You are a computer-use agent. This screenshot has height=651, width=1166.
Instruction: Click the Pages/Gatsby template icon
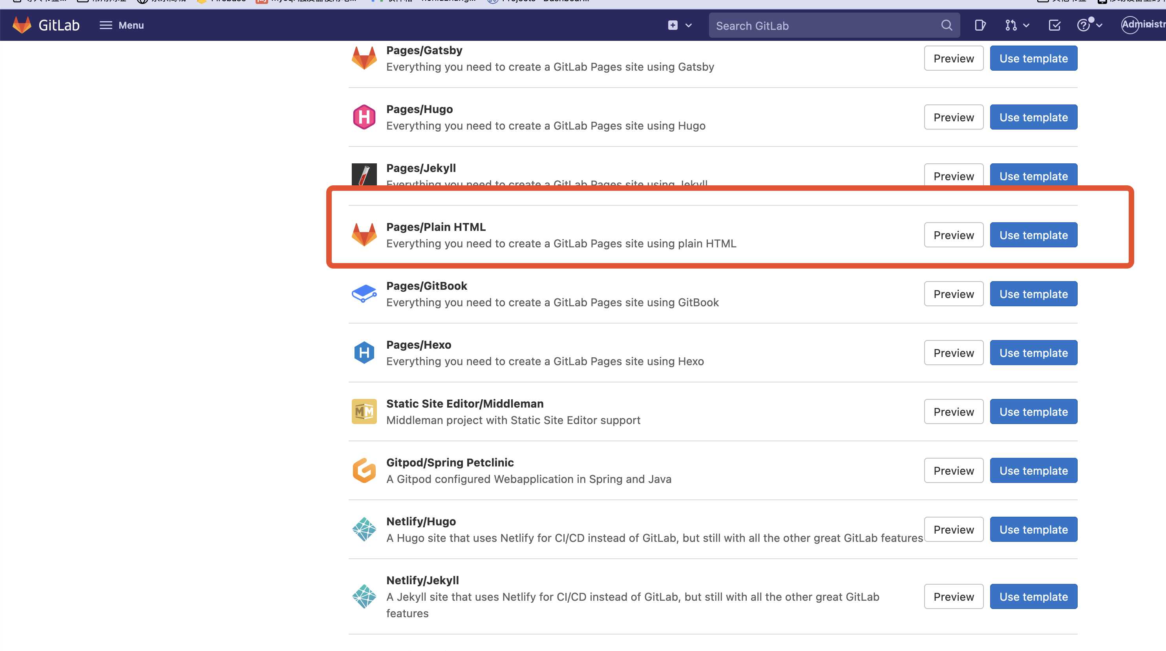tap(364, 58)
